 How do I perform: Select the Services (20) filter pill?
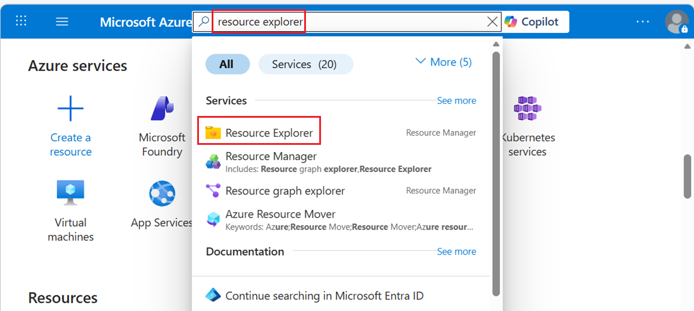pyautogui.click(x=305, y=64)
